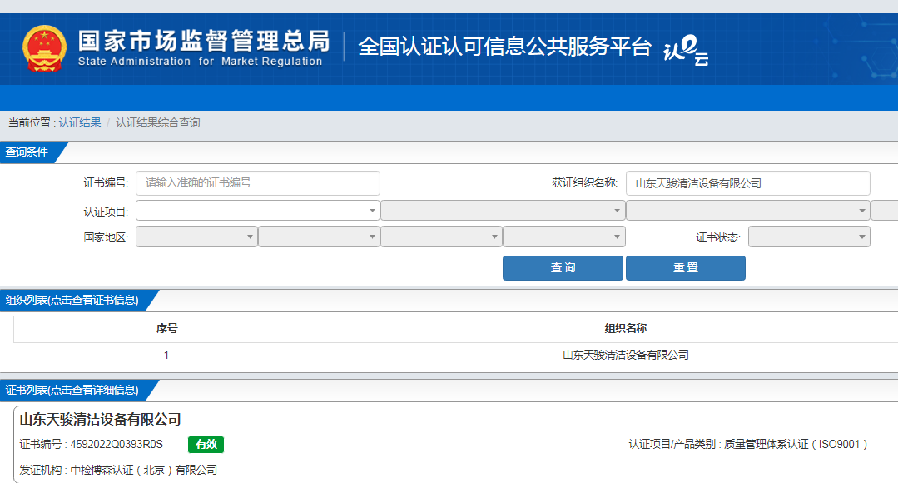The width and height of the screenshot is (898, 483).
Task: Click certificate number 4592022Q0393R0S
Action: point(117,445)
